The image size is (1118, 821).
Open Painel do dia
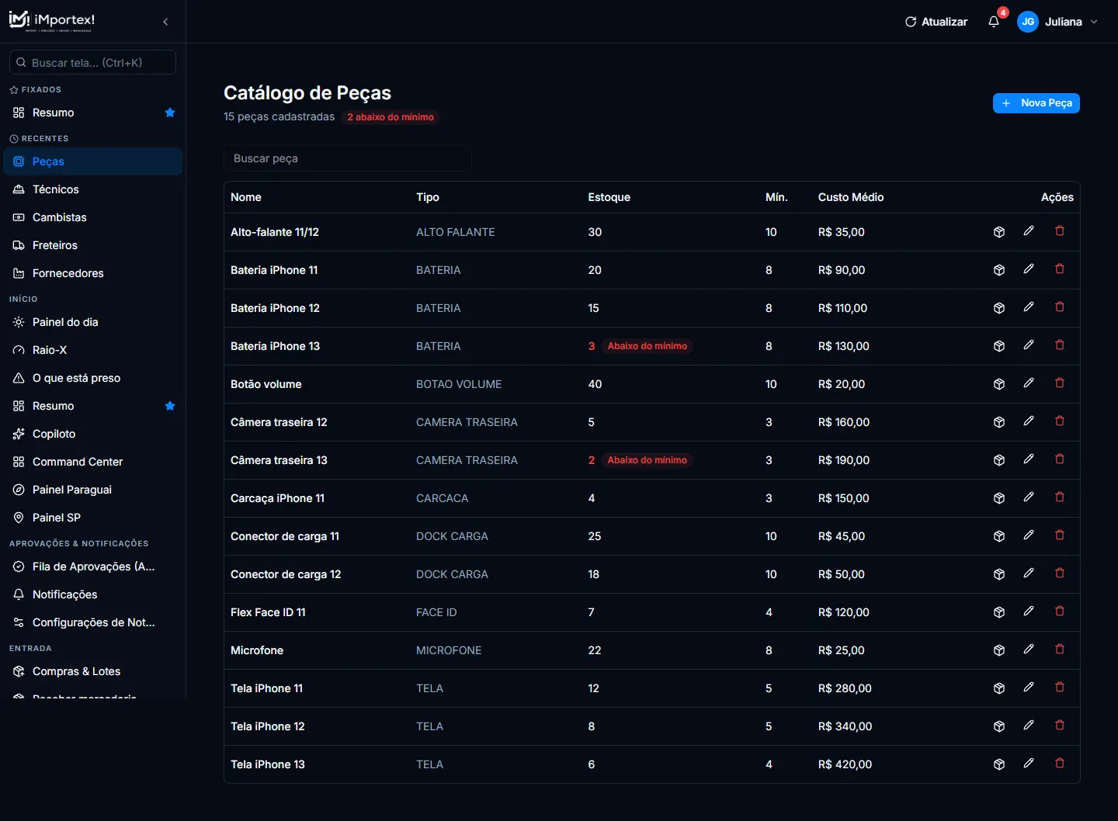click(x=93, y=322)
